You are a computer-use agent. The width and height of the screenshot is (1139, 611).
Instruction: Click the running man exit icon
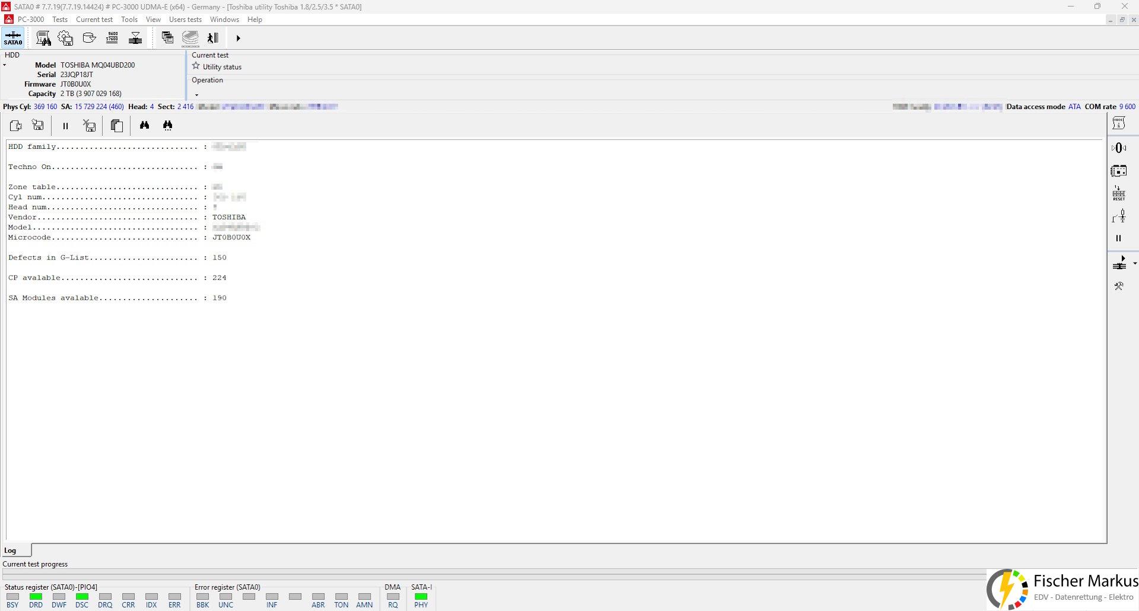tap(213, 38)
